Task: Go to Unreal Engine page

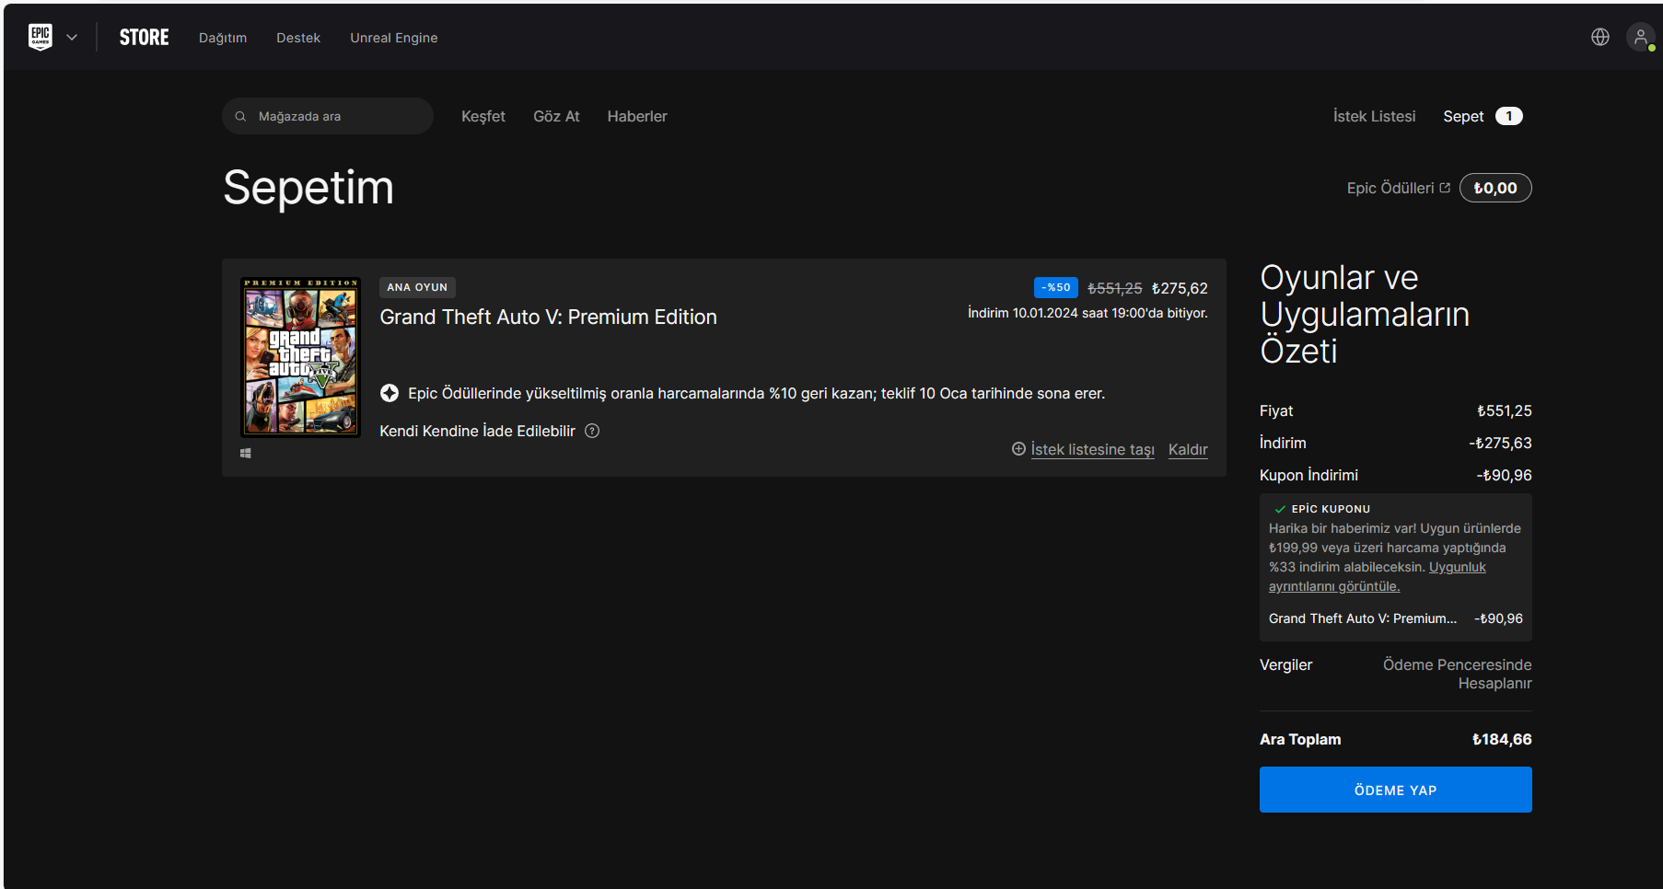Action: click(x=394, y=38)
